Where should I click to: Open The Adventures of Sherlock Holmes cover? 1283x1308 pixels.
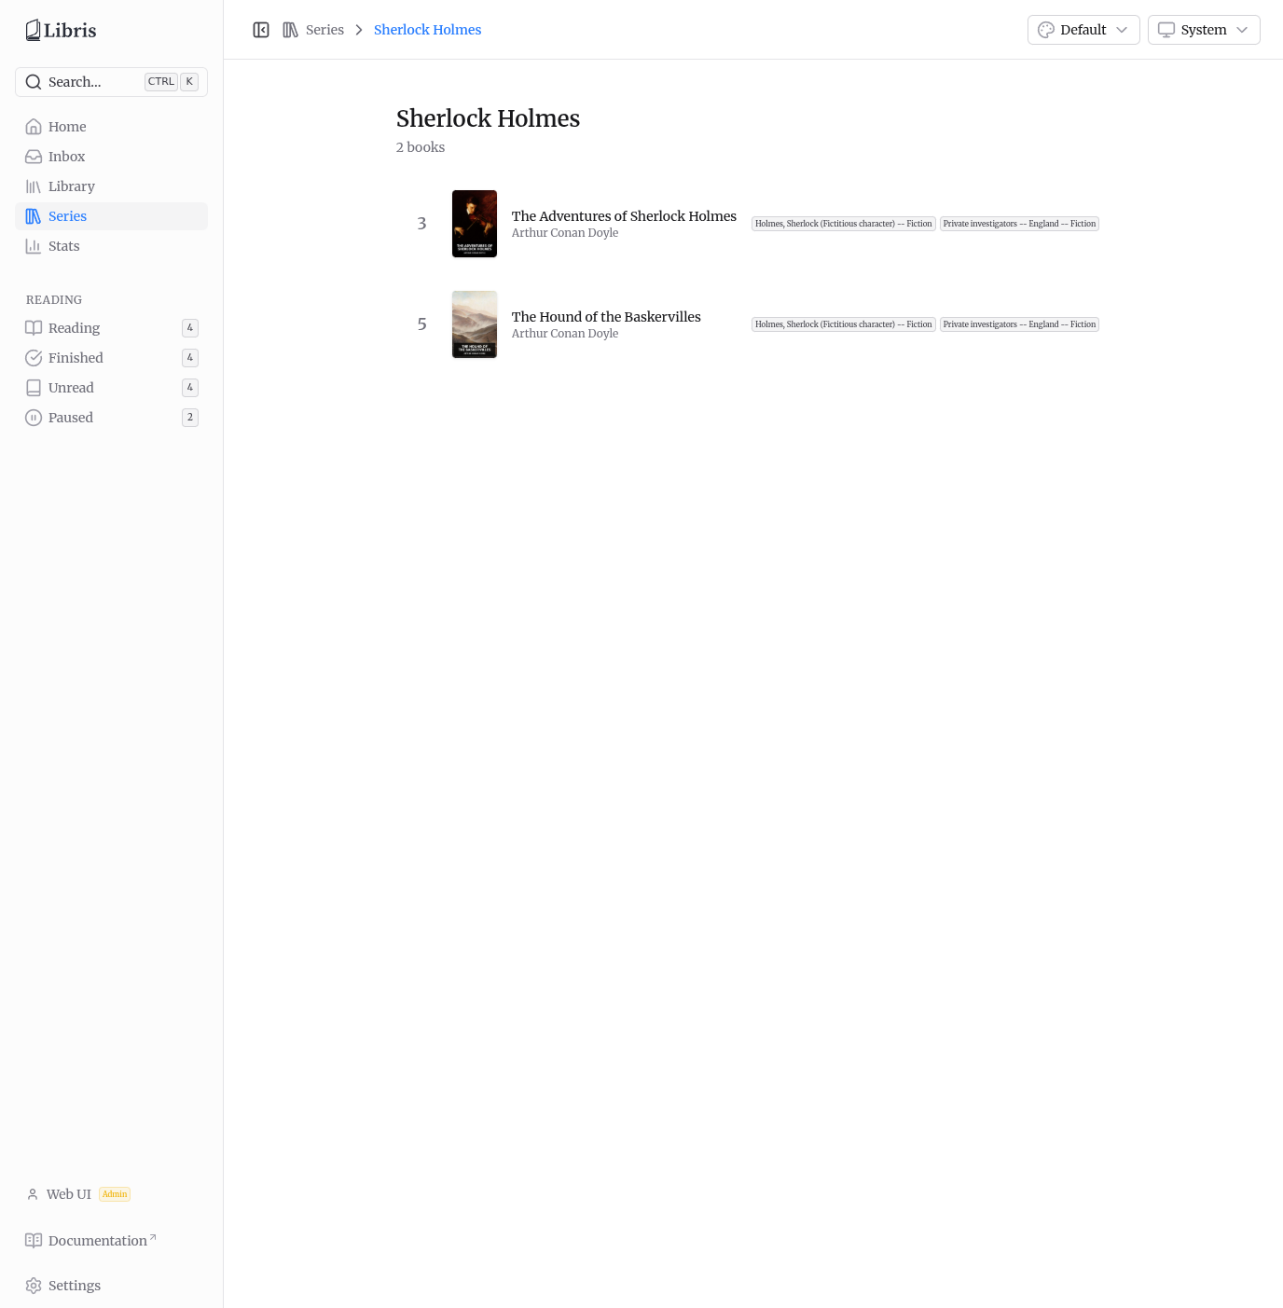click(475, 224)
